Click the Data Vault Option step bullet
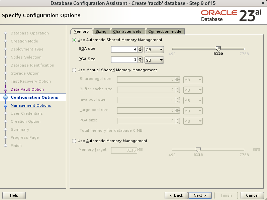The height and width of the screenshot is (200, 267). pos(5,89)
